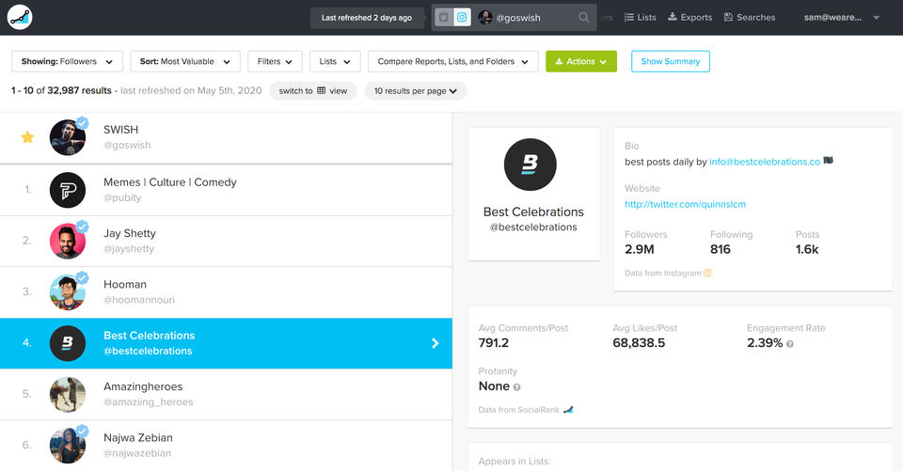Open the http://twitter.com/quinnslcm website link
Screen dimensions: 903x471
tap(685, 204)
